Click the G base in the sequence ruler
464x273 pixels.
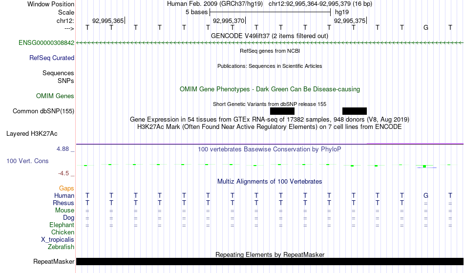[426, 27]
